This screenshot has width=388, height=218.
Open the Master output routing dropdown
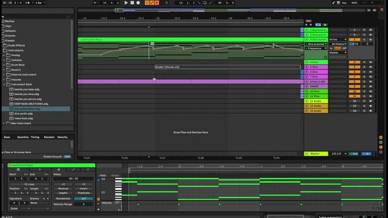(x=338, y=53)
